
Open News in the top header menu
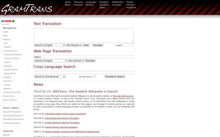tap(68, 5)
